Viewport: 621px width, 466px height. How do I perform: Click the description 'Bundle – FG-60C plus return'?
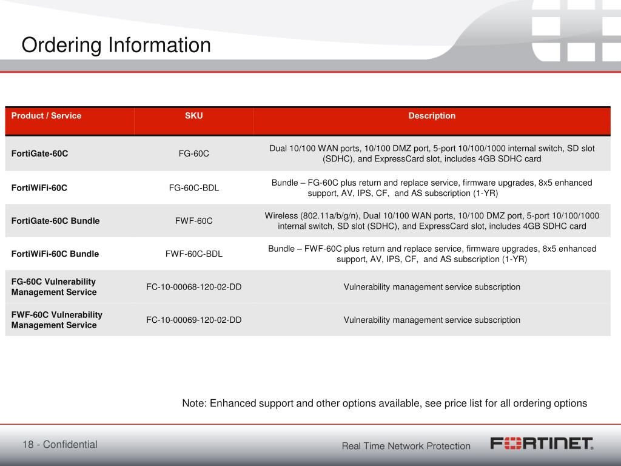pos(432,188)
